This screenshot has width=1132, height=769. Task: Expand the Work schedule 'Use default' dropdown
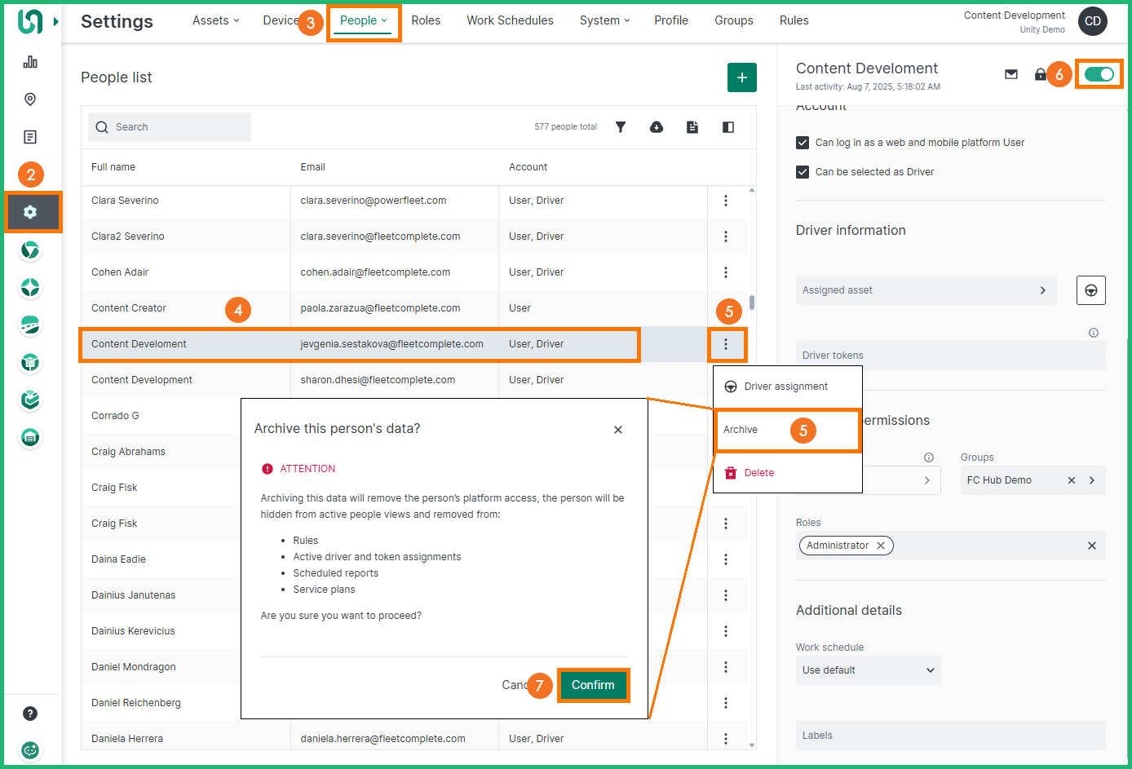click(x=868, y=670)
